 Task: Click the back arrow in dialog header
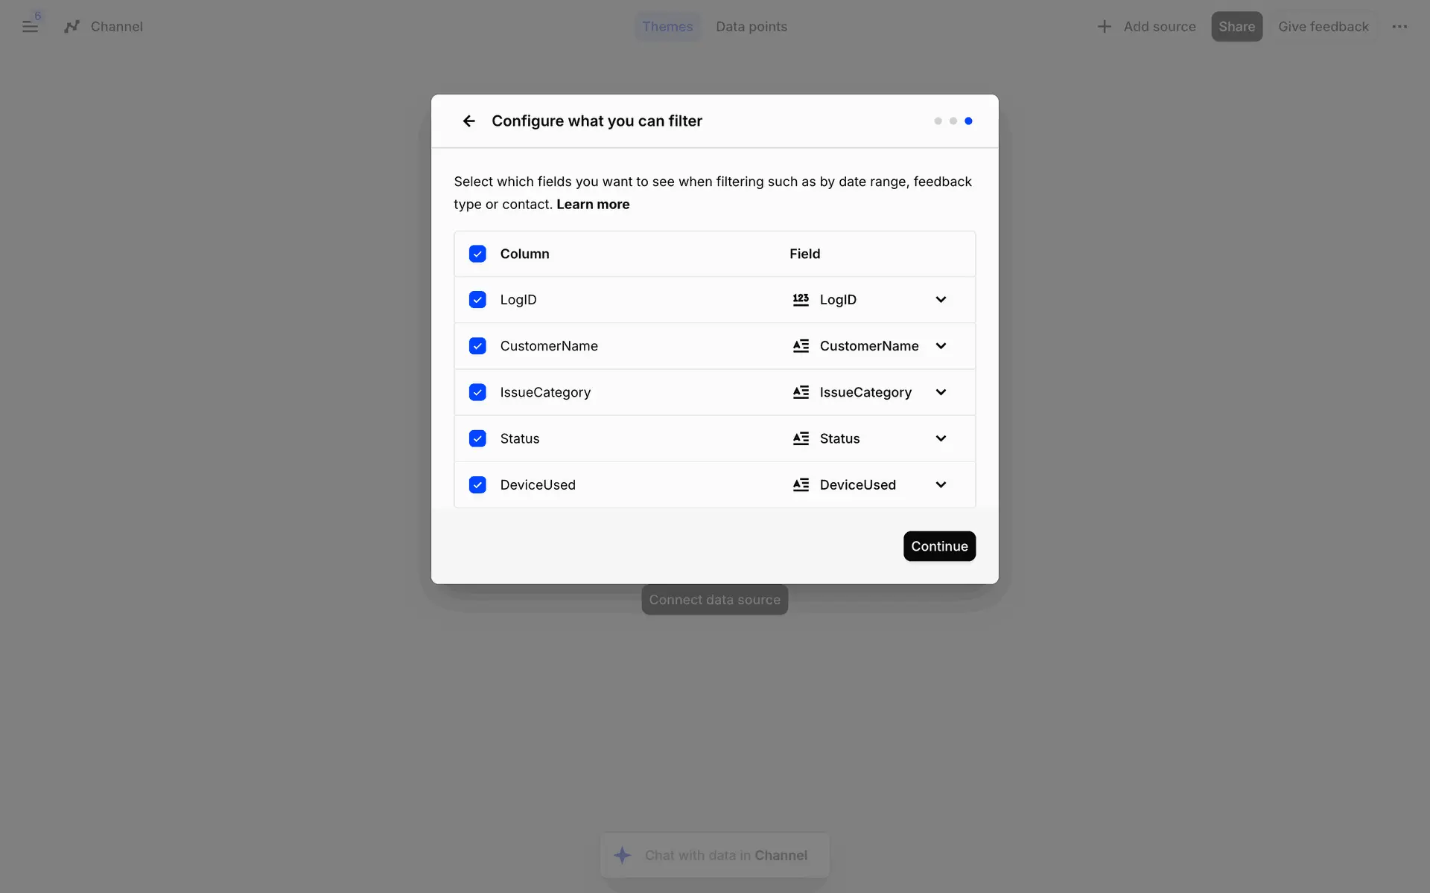468,121
